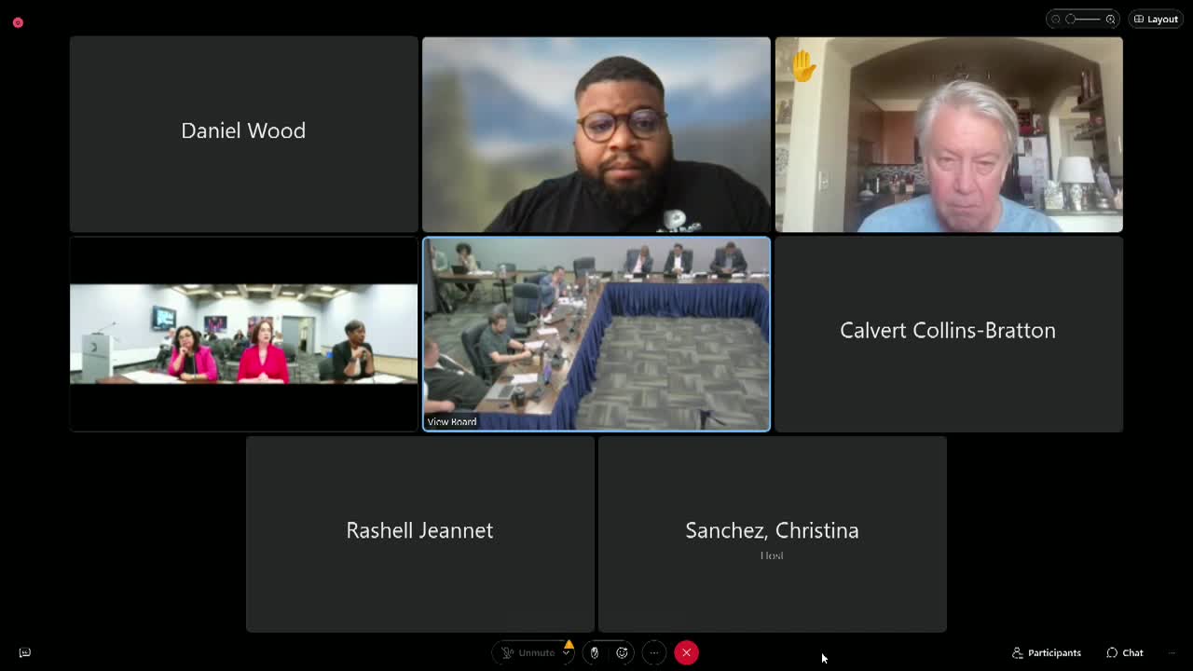Click the raised hand icon on video tile

coord(803,66)
